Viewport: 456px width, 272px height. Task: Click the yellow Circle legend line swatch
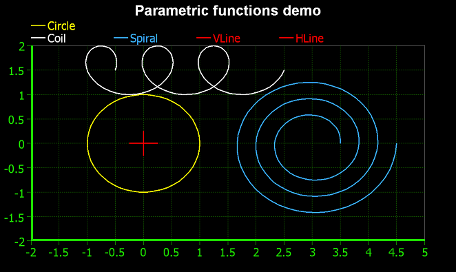[38, 26]
